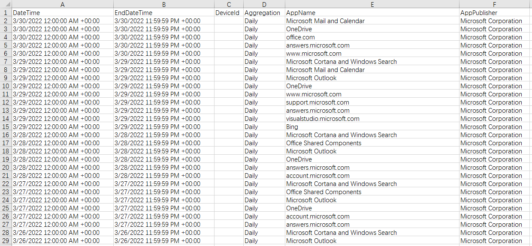Screen dimensions: 532x246
Task: Click Office Shared Components in row 17
Action: 372,143
